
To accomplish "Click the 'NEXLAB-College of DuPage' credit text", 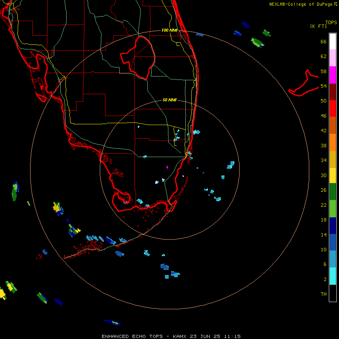I will [x=301, y=4].
